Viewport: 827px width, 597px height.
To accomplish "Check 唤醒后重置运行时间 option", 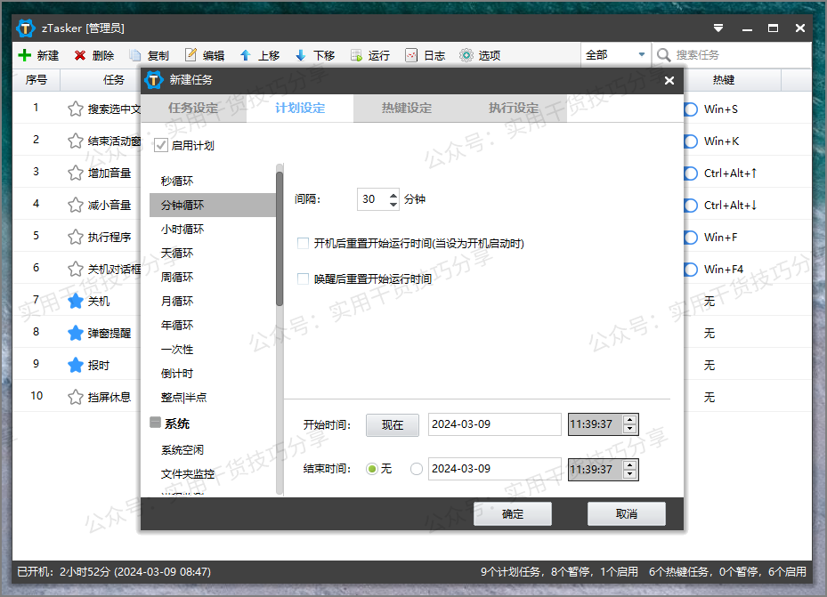I will pyautogui.click(x=303, y=278).
